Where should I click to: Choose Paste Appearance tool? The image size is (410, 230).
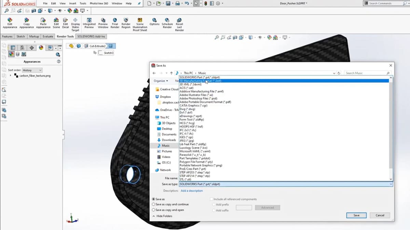point(43,23)
